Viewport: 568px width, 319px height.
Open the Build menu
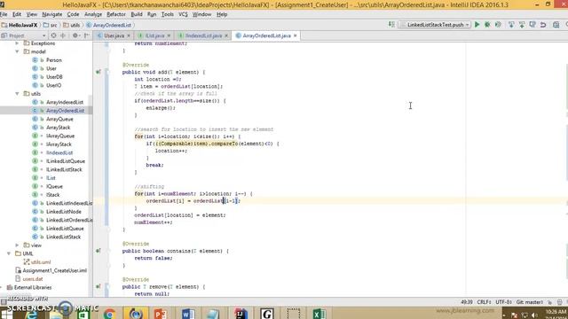click(137, 14)
